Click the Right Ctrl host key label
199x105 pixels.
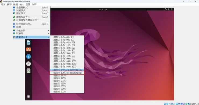point(194,104)
